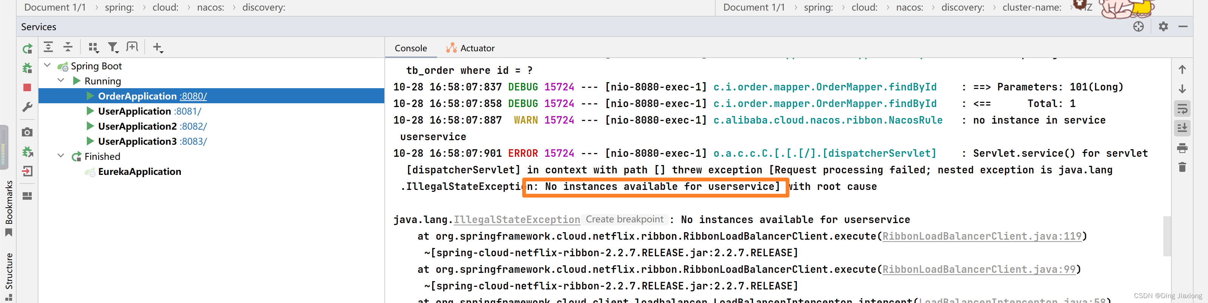Screen dimensions: 1208x303
Task: Click the Debug service icon in the sidebar
Action: coord(27,68)
